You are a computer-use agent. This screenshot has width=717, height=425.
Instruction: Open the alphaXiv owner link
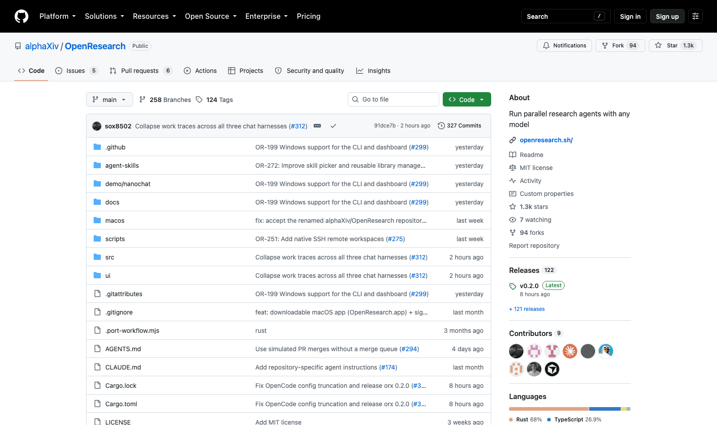click(x=42, y=46)
